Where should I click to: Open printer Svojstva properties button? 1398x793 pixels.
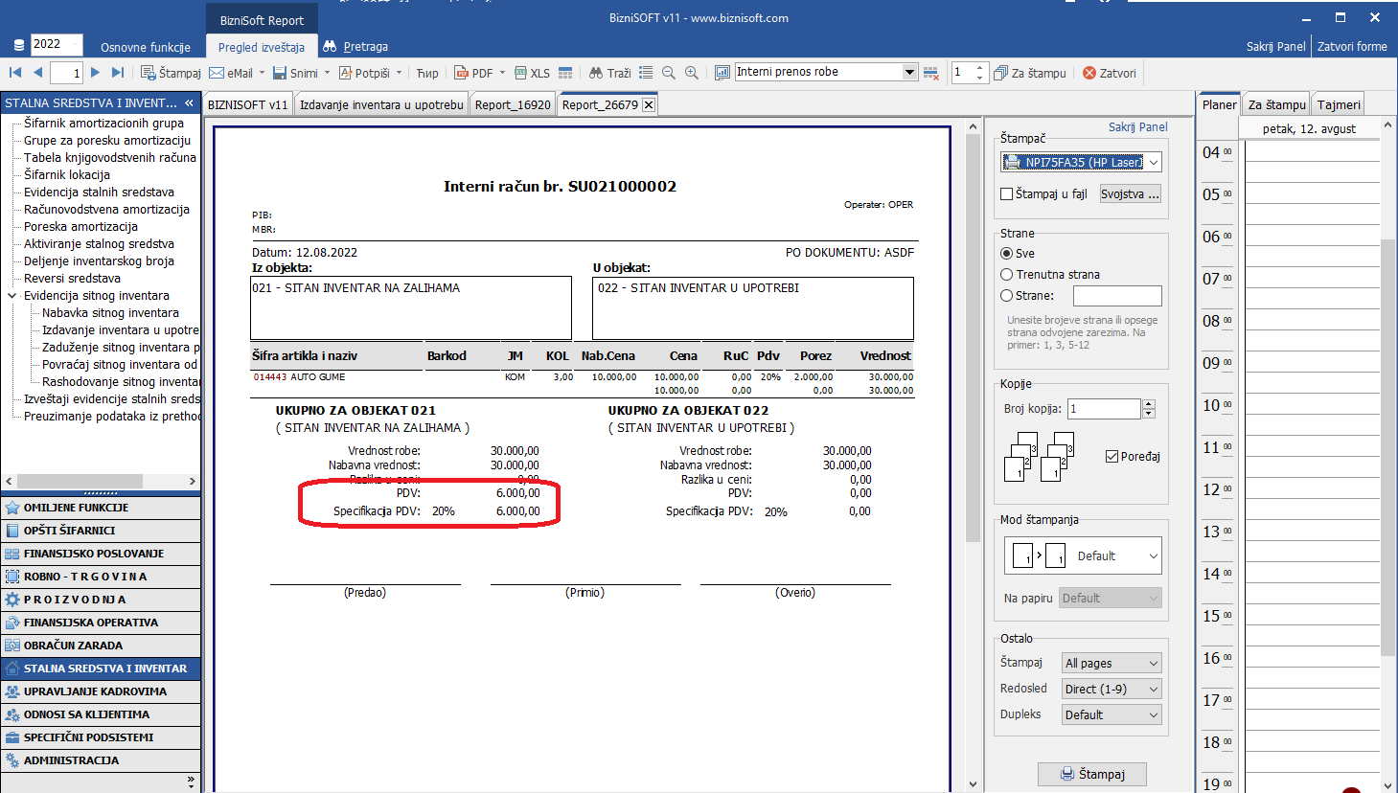pos(1130,193)
